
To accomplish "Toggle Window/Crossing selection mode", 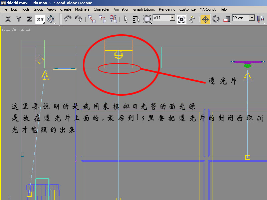I will pos(181,19).
